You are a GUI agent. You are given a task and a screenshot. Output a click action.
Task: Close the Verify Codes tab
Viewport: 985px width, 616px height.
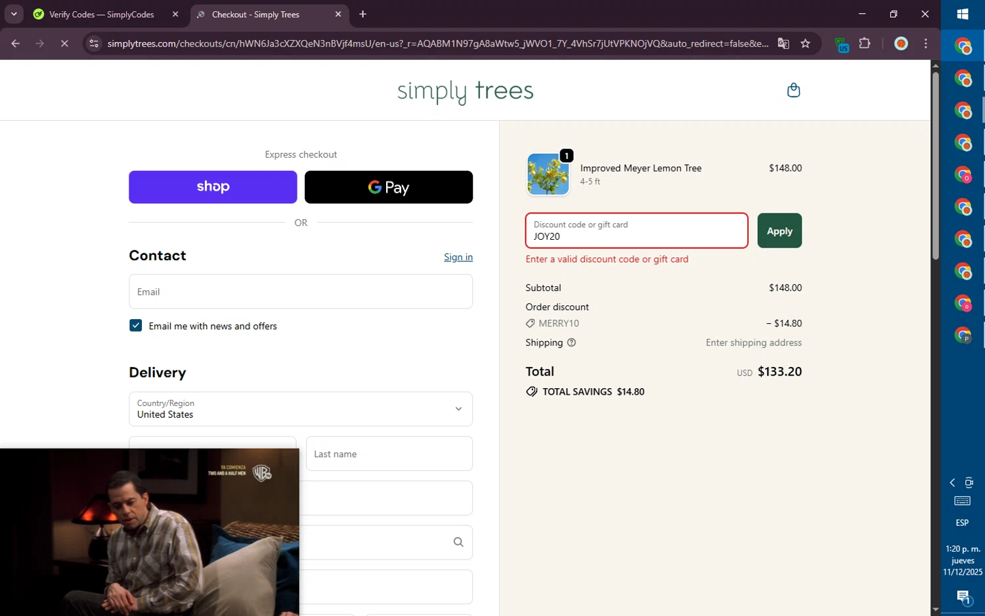tap(175, 14)
